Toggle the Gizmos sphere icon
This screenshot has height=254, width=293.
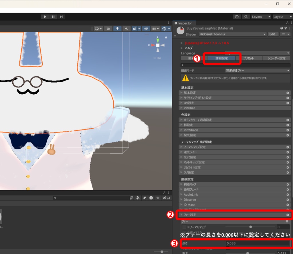click(164, 29)
